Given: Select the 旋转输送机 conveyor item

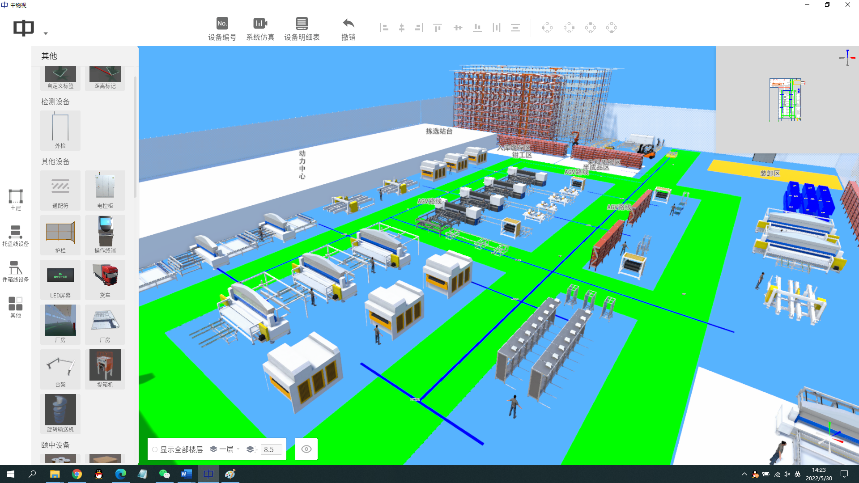Looking at the screenshot, I should 60,413.
